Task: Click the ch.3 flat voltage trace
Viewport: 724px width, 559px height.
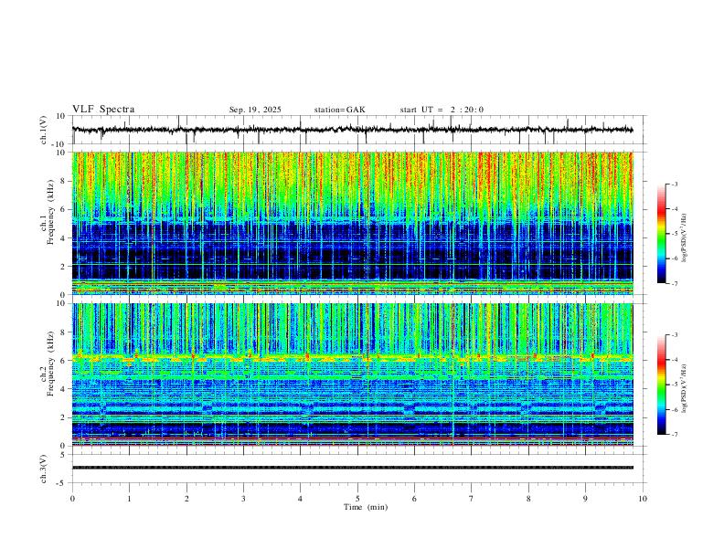Action: coord(353,468)
